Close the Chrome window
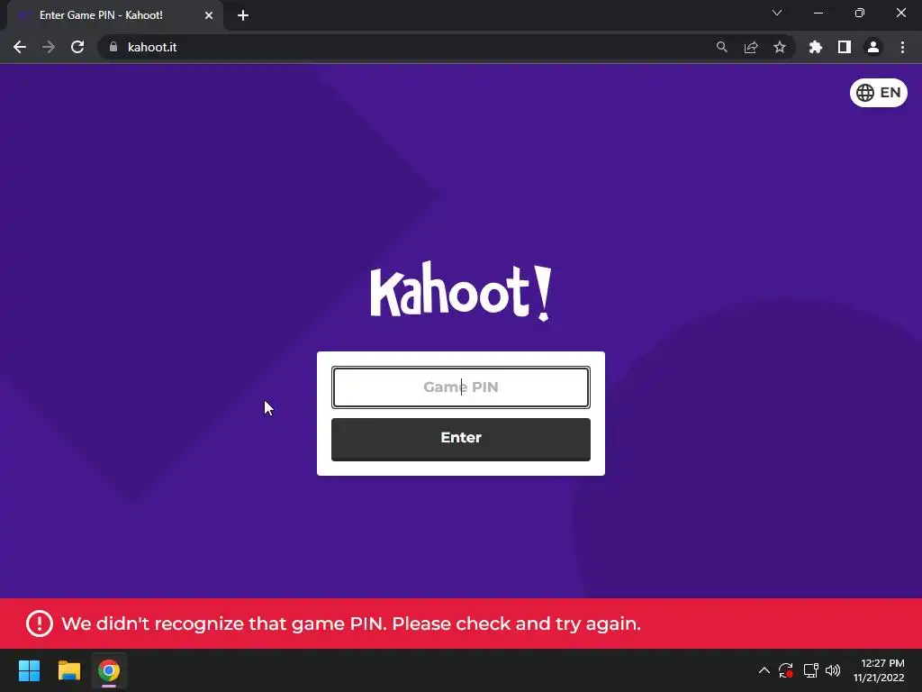922x692 pixels. coord(900,13)
